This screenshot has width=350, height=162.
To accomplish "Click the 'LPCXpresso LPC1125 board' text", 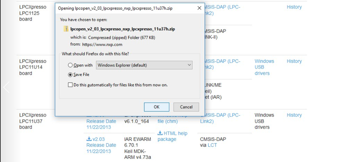I will coord(33,13).
